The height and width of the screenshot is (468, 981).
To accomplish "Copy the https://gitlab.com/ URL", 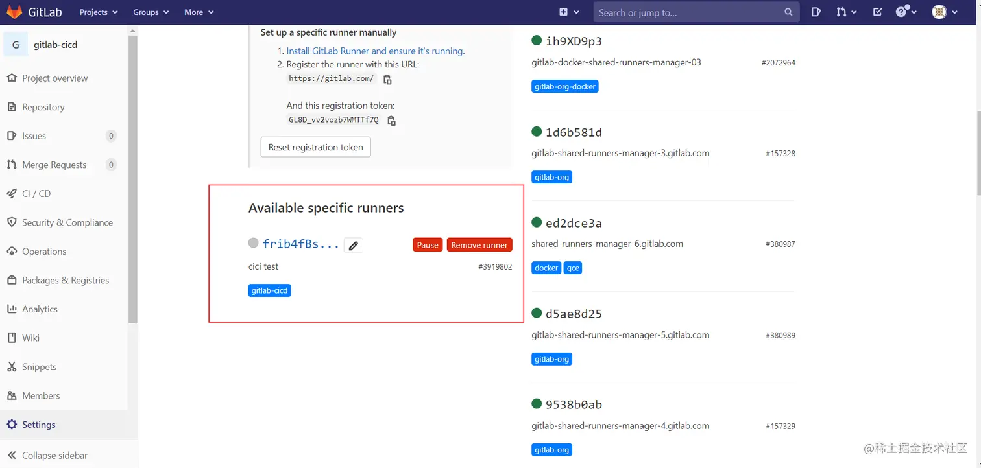I will point(387,80).
